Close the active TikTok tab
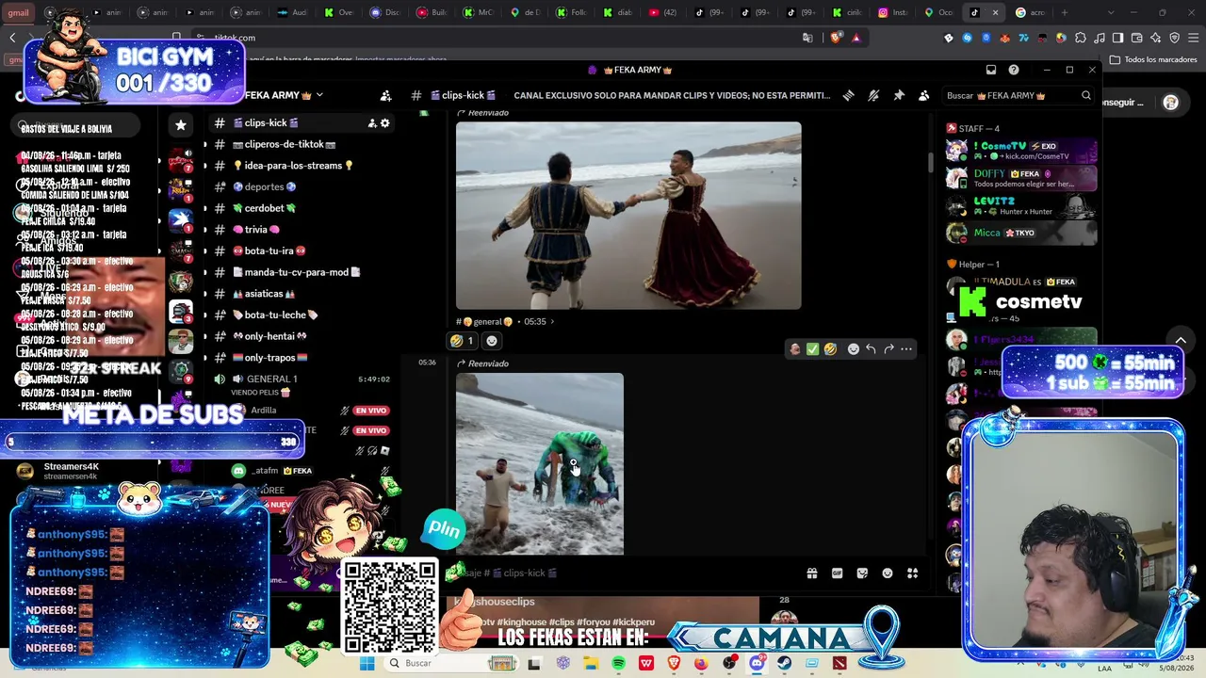Viewport: 1206px width, 678px height. (997, 12)
